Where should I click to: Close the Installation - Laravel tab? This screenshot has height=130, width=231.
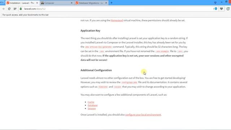tap(37, 3)
